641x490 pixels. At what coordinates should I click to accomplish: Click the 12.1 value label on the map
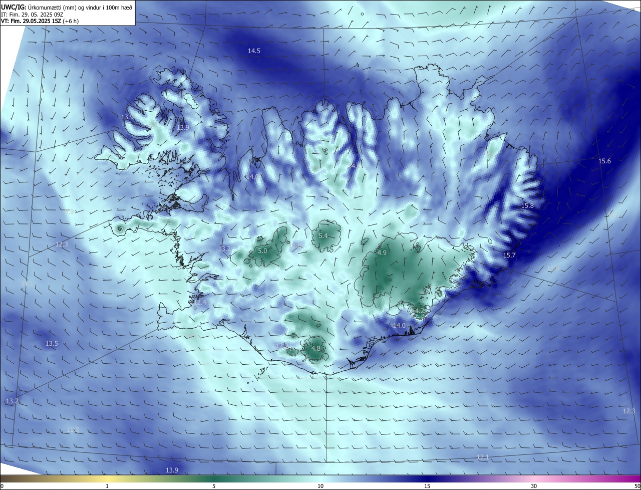point(483,457)
